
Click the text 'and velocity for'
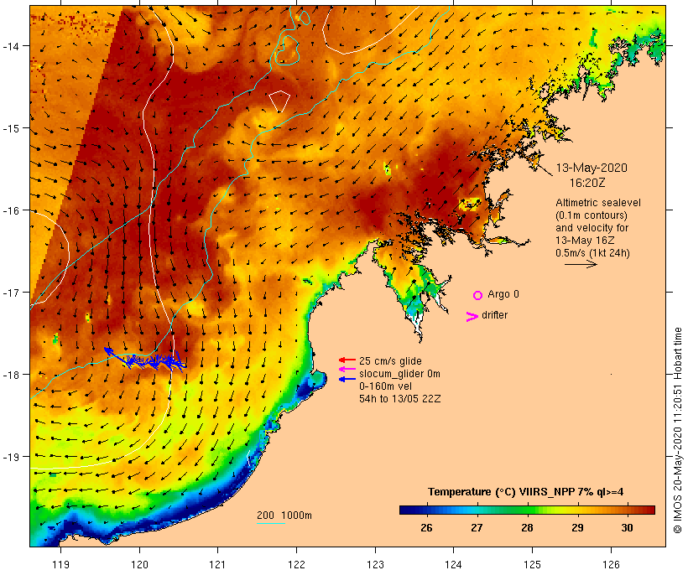[x=592, y=228]
